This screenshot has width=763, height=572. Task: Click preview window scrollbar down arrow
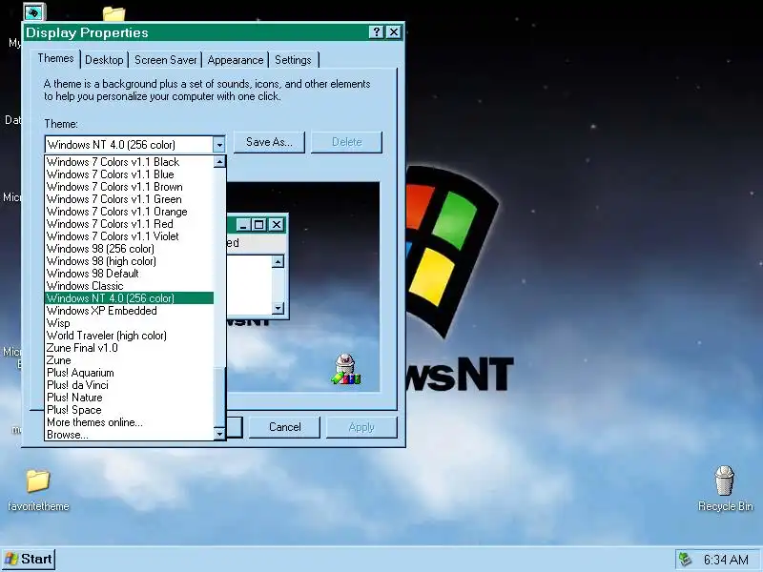click(x=278, y=308)
